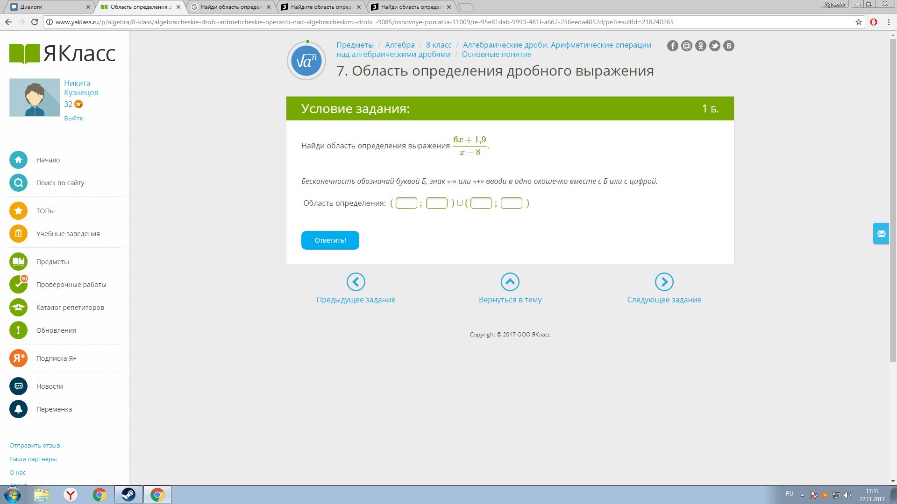This screenshot has width=897, height=504.
Task: Open the Алгебра breadcrumb link
Action: pyautogui.click(x=399, y=45)
